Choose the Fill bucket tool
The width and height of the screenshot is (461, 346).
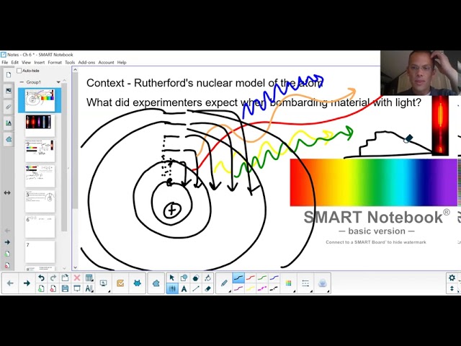[207, 278]
